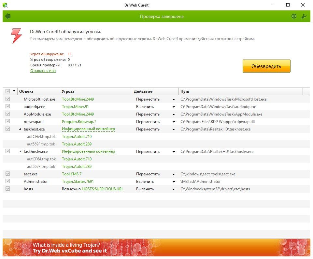313x259 pixels.
Task: Open the selection dropdown arrow beside header checkbox
Action: click(x=14, y=91)
